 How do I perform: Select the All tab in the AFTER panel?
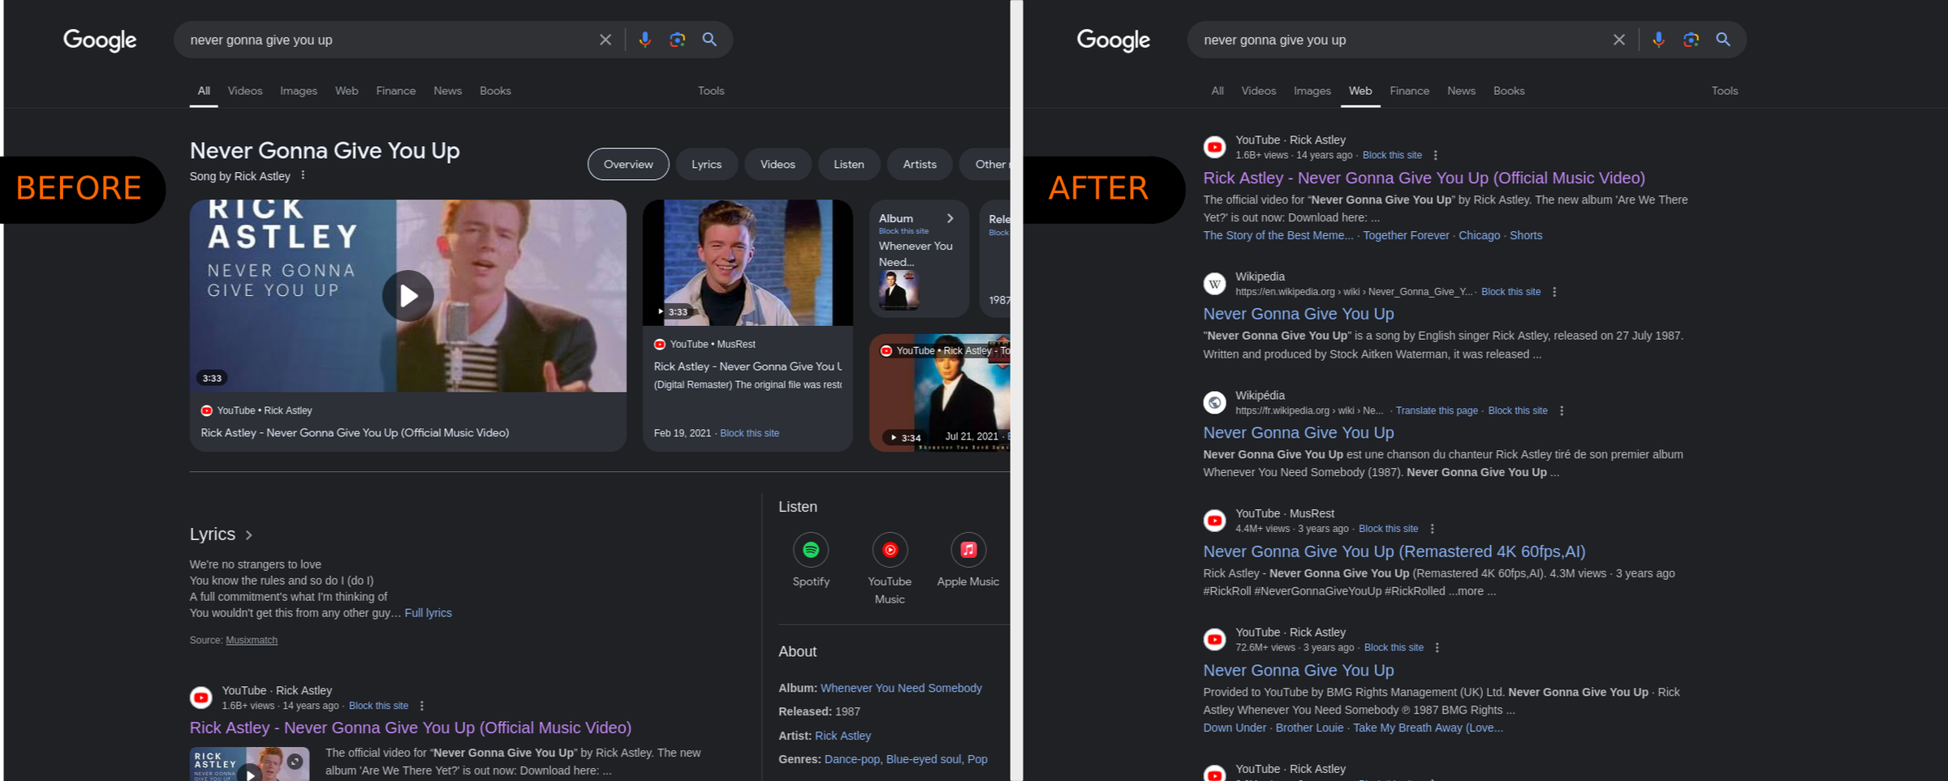coord(1217,91)
